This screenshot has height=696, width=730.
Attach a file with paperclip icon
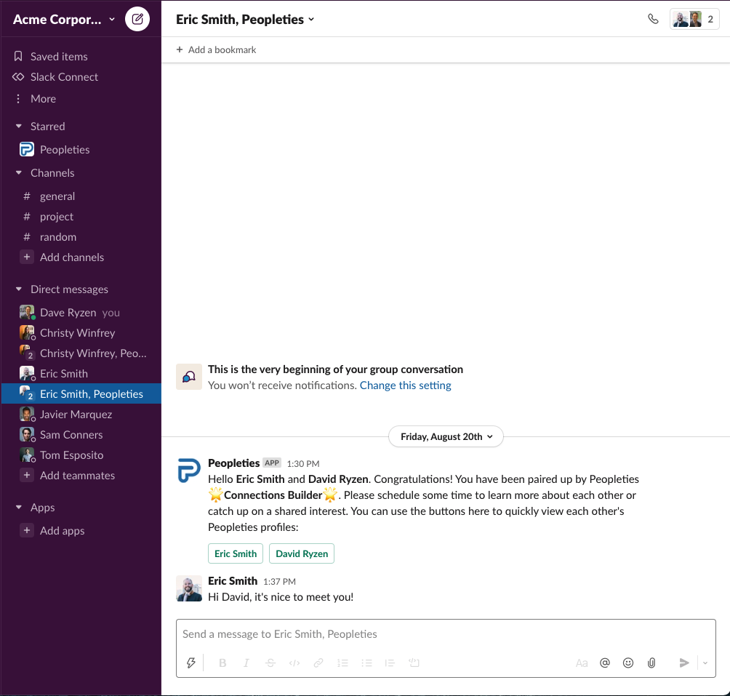pos(651,663)
